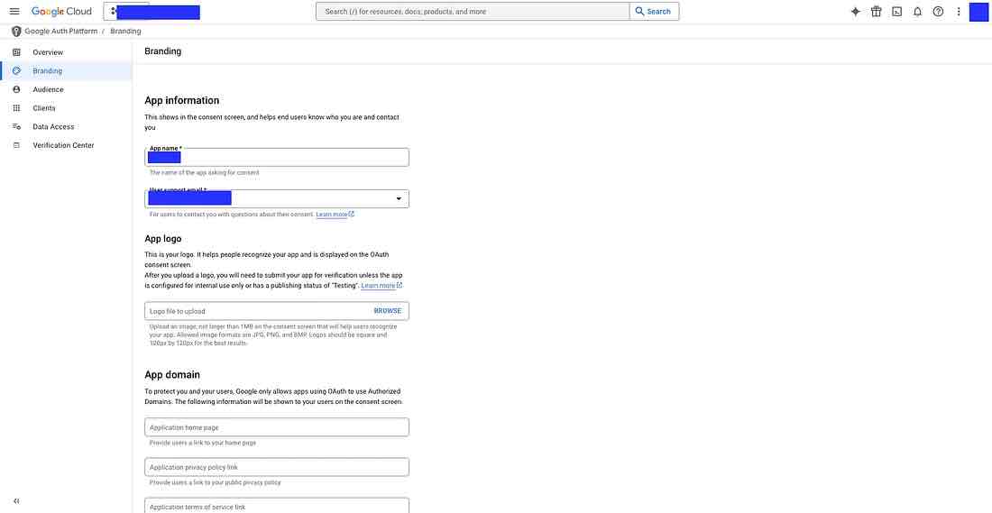This screenshot has height=513, width=992.
Task: Go to Google Auth Platform breadcrumb
Action: click(x=60, y=31)
